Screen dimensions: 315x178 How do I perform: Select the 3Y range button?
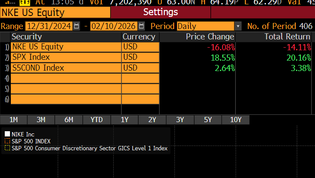pos(180,120)
